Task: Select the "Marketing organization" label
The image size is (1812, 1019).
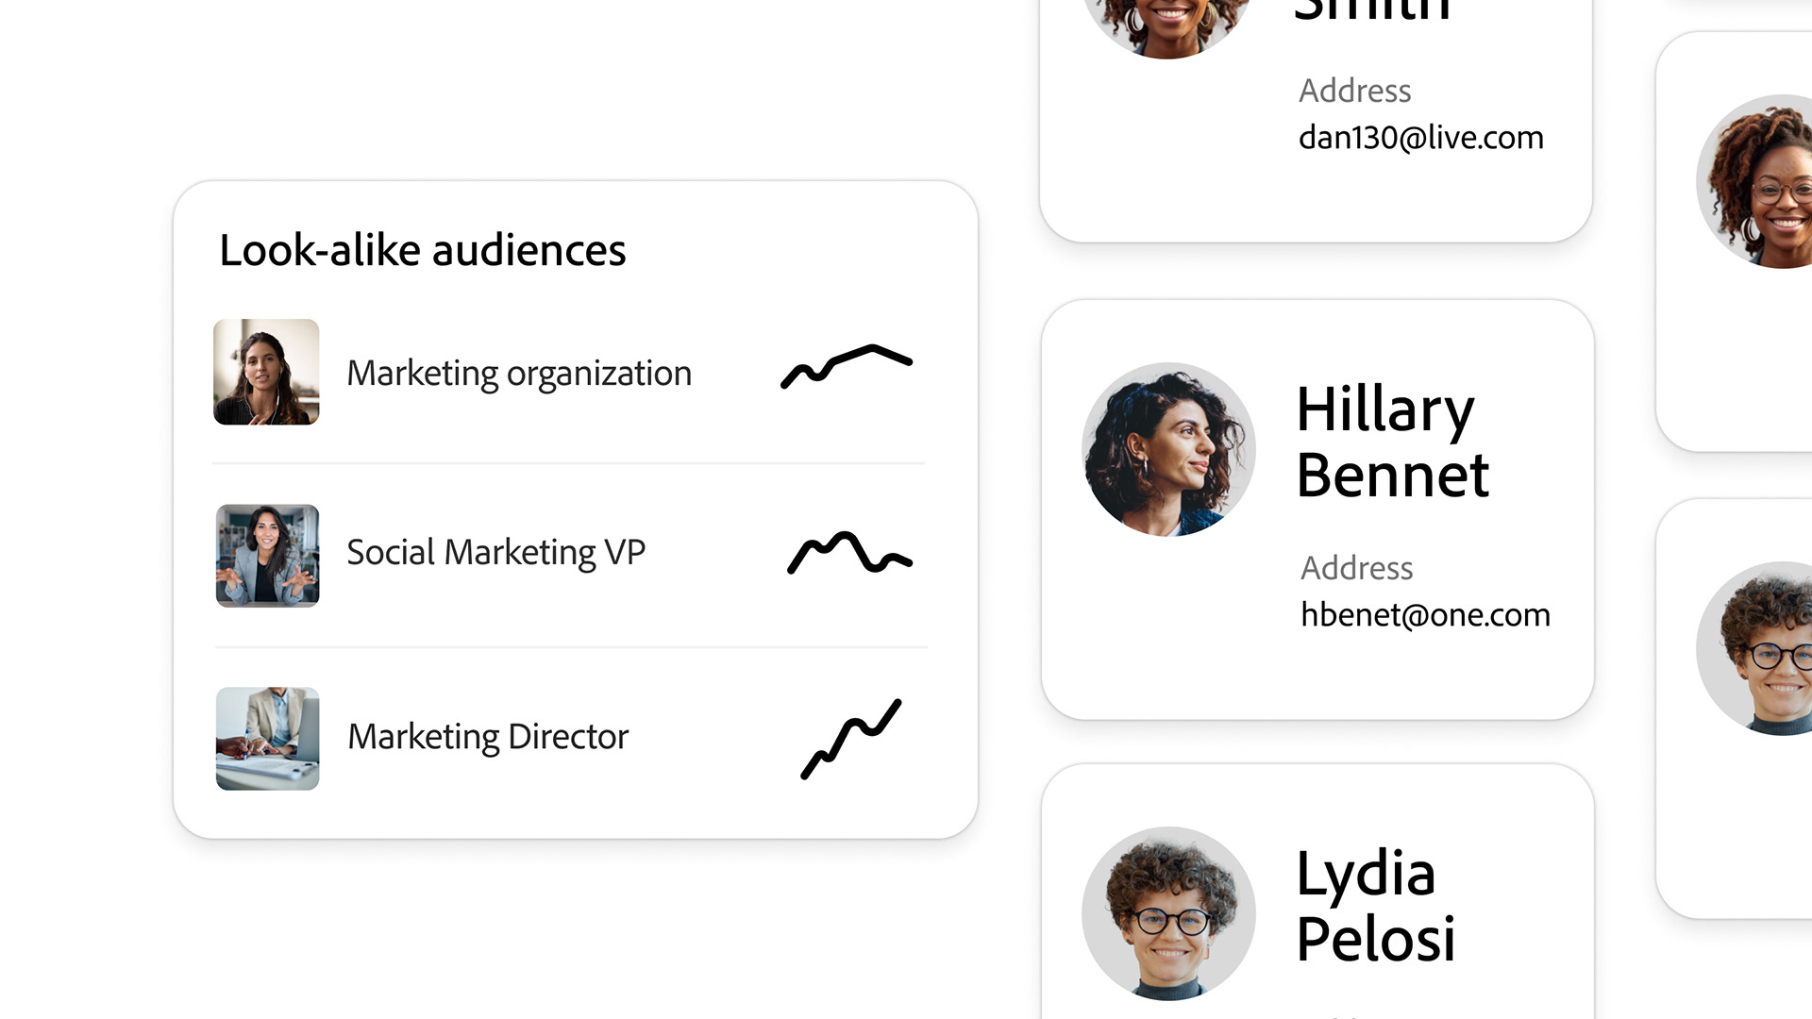Action: [x=519, y=374]
